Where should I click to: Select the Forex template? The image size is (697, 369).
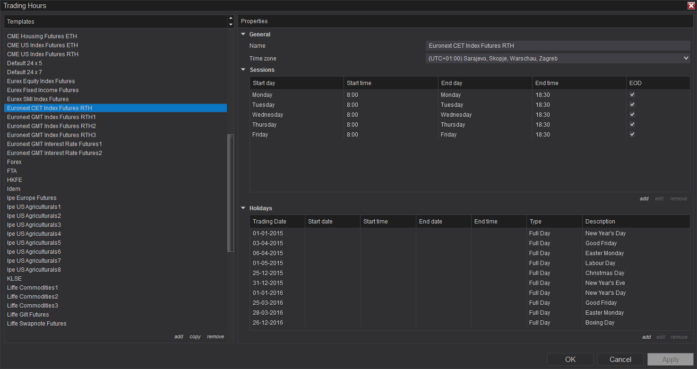[14, 162]
